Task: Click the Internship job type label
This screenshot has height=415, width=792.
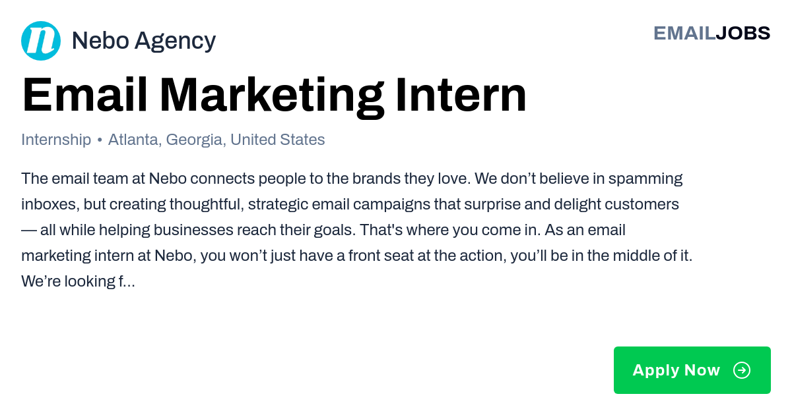Action: (56, 140)
